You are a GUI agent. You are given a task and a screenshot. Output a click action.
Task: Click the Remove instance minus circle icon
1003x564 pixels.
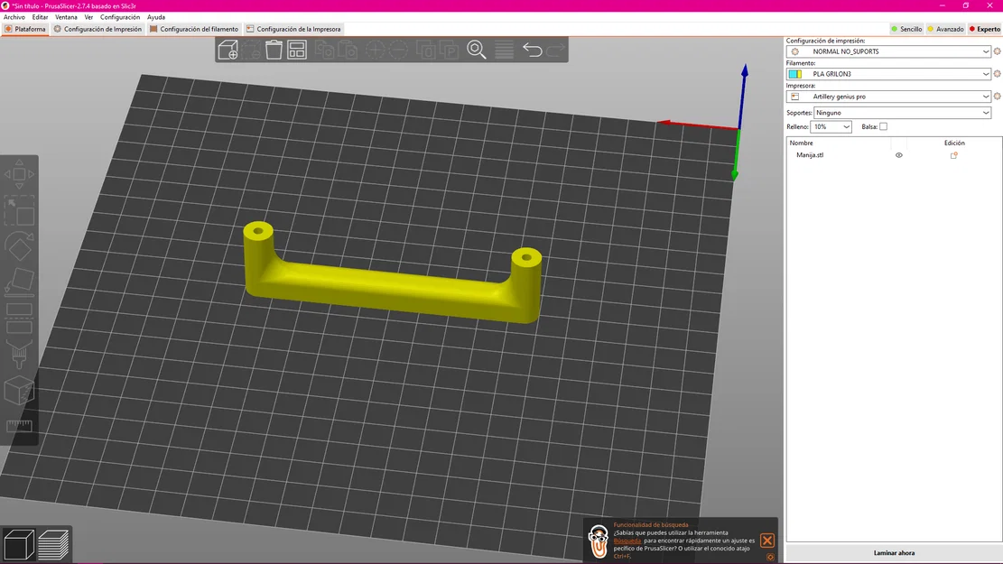[398, 50]
